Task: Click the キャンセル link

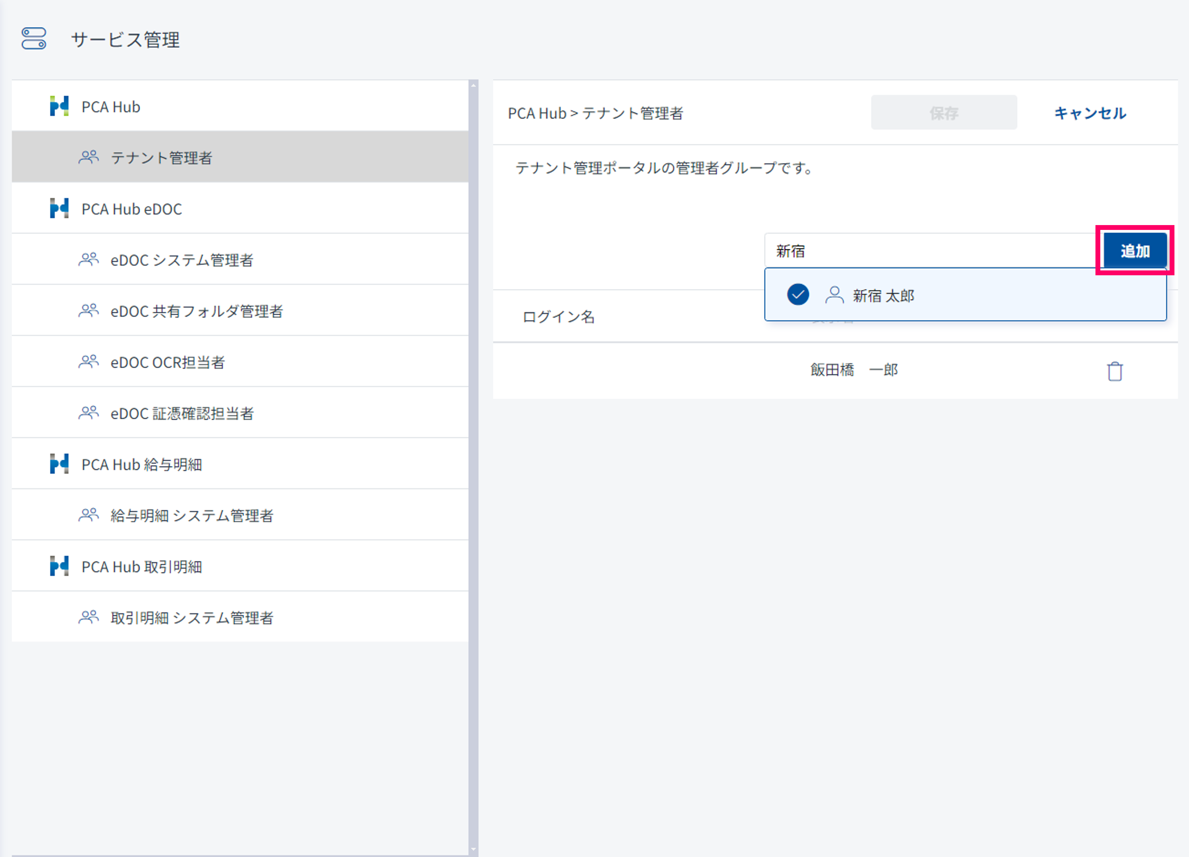Action: pos(1090,113)
